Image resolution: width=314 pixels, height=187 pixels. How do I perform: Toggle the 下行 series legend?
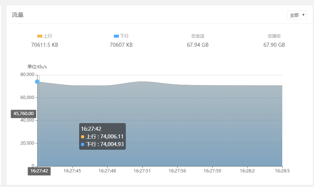[121, 36]
